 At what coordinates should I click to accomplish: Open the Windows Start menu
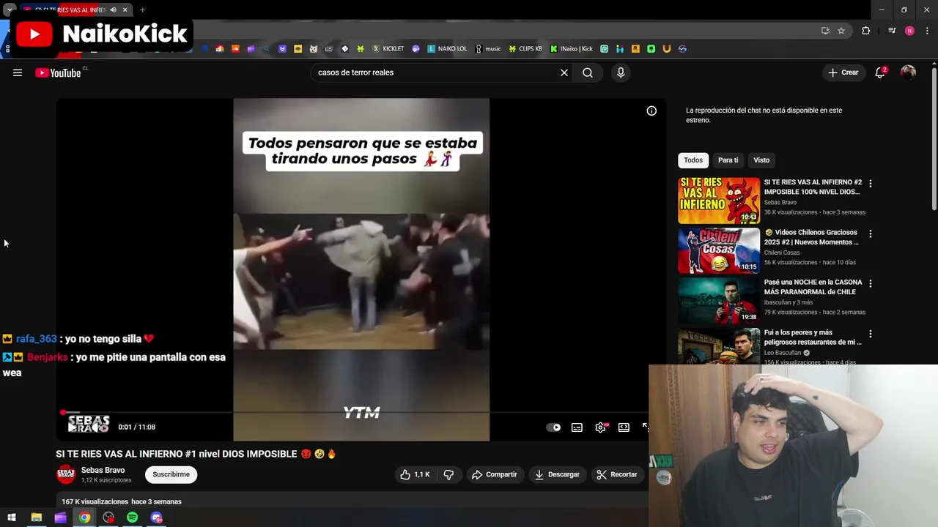coord(12,517)
